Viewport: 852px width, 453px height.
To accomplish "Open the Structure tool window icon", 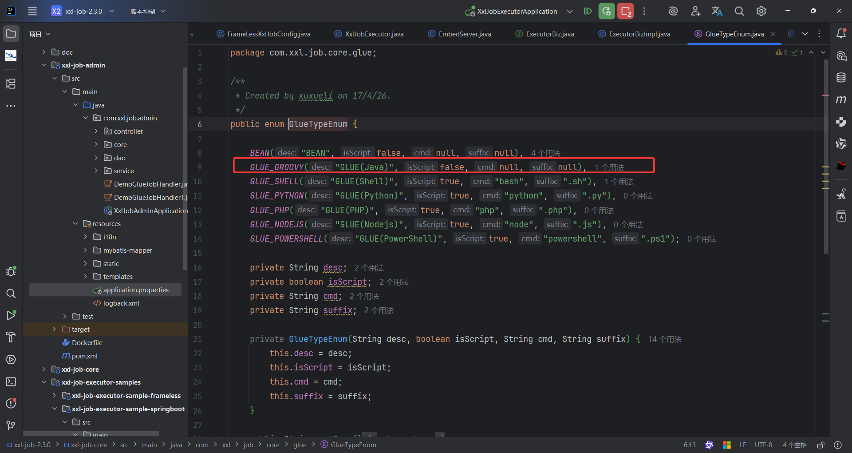I will [x=11, y=83].
